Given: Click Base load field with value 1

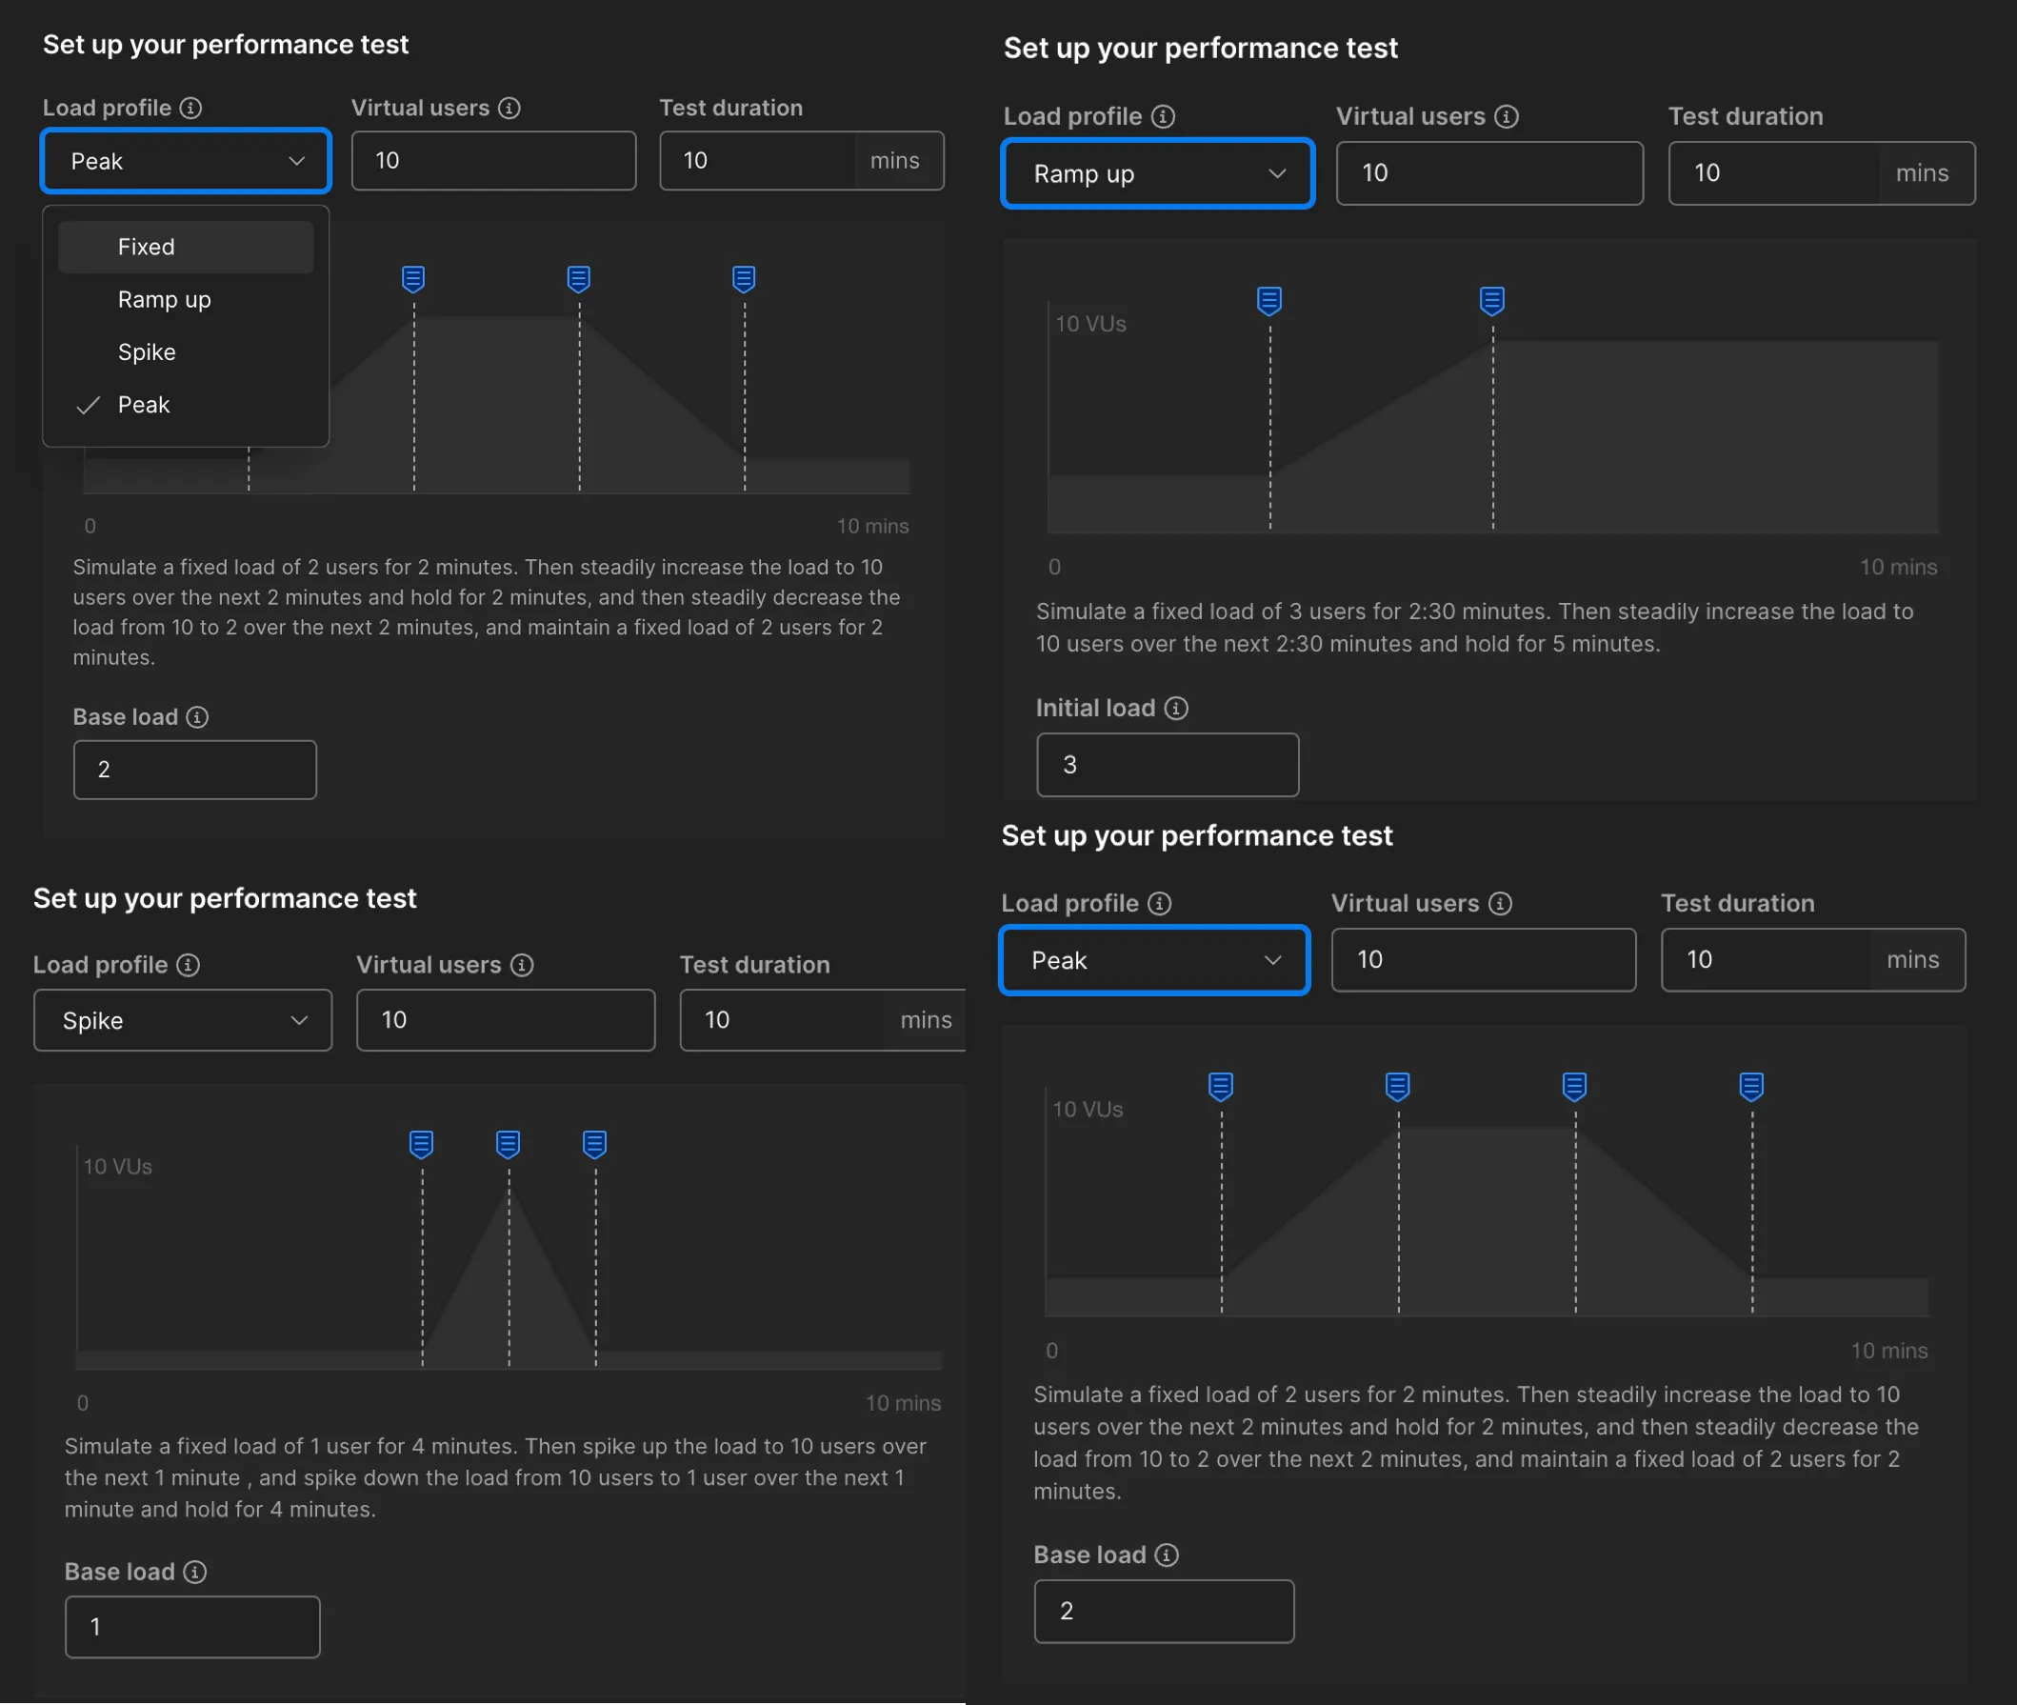Looking at the screenshot, I should [192, 1628].
